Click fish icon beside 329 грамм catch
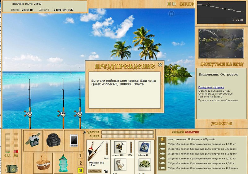This screenshot has width=248, height=174. (x=162, y=149)
